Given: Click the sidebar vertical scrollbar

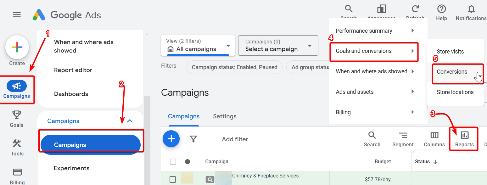Looking at the screenshot, I should point(147,141).
